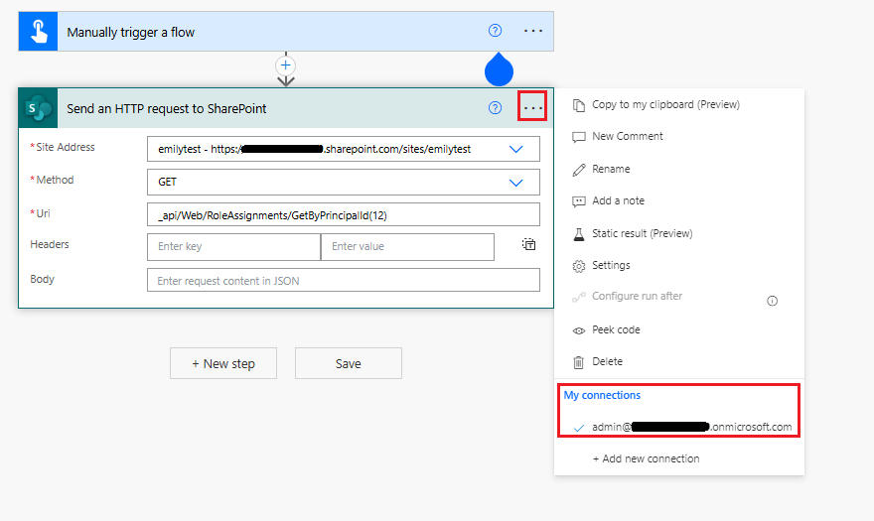Click the Save button
The width and height of the screenshot is (874, 521).
pos(349,363)
